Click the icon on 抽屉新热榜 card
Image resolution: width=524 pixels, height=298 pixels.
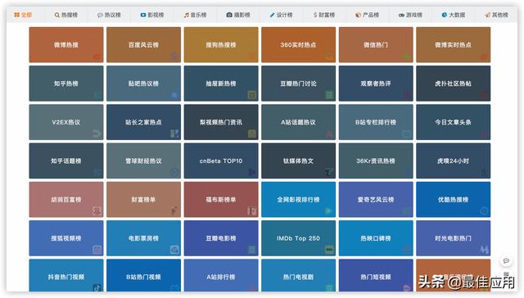pos(251,95)
